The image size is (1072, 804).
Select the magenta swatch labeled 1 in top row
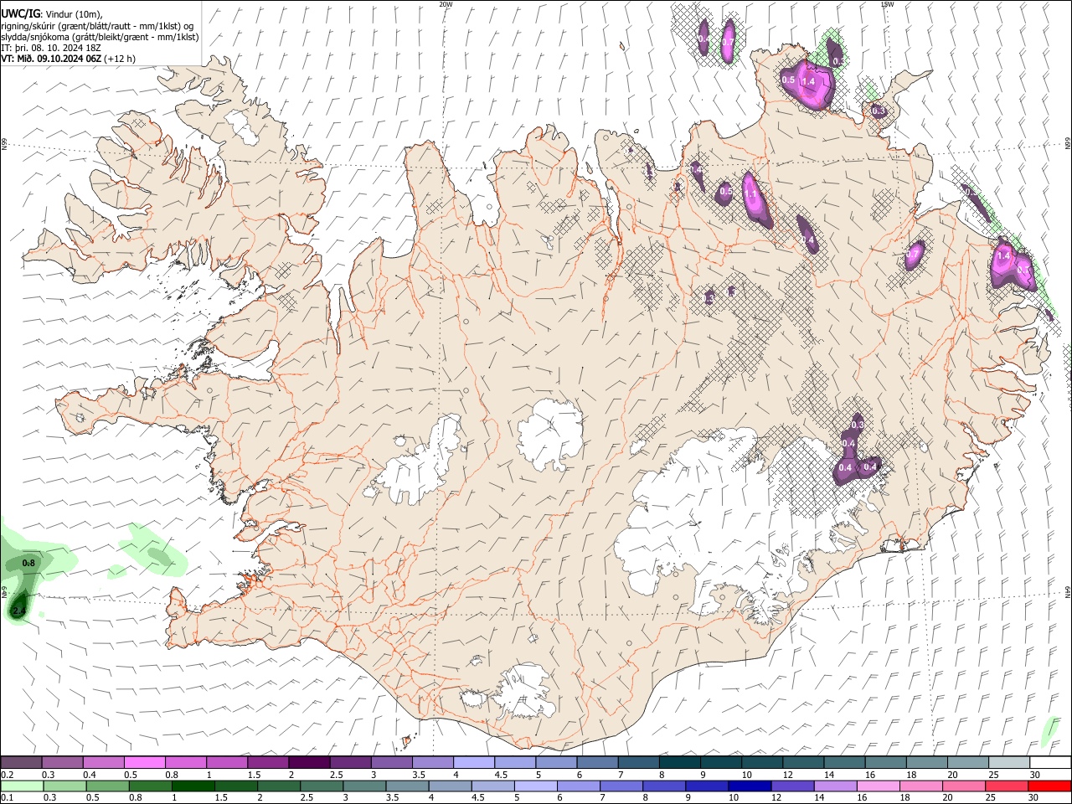(228, 762)
